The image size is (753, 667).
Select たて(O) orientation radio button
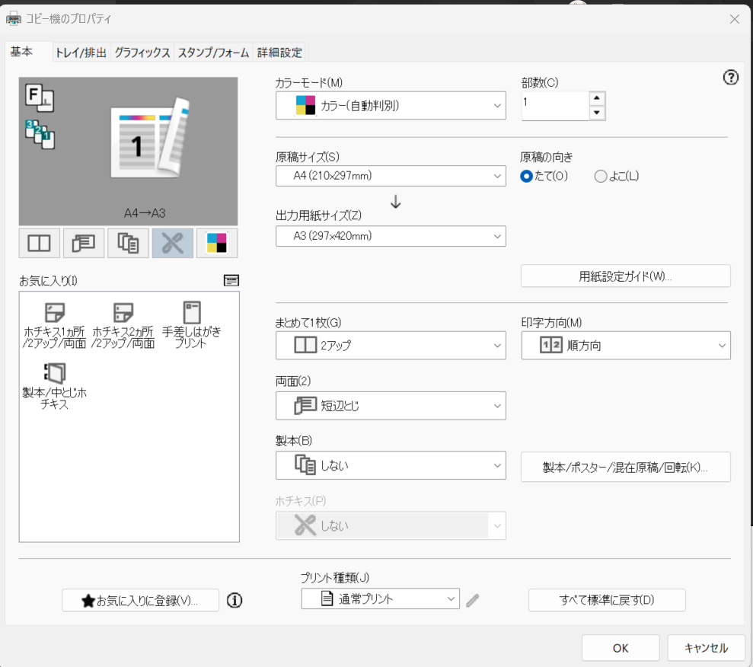[x=526, y=176]
